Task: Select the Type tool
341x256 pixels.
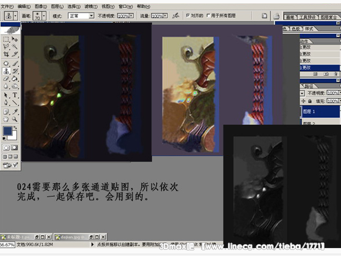Action: point(15,95)
